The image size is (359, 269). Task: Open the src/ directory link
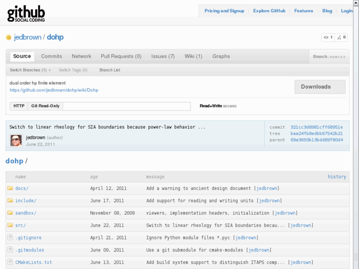pos(21,225)
